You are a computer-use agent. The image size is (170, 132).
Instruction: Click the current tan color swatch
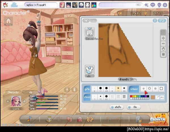coord(153,97)
